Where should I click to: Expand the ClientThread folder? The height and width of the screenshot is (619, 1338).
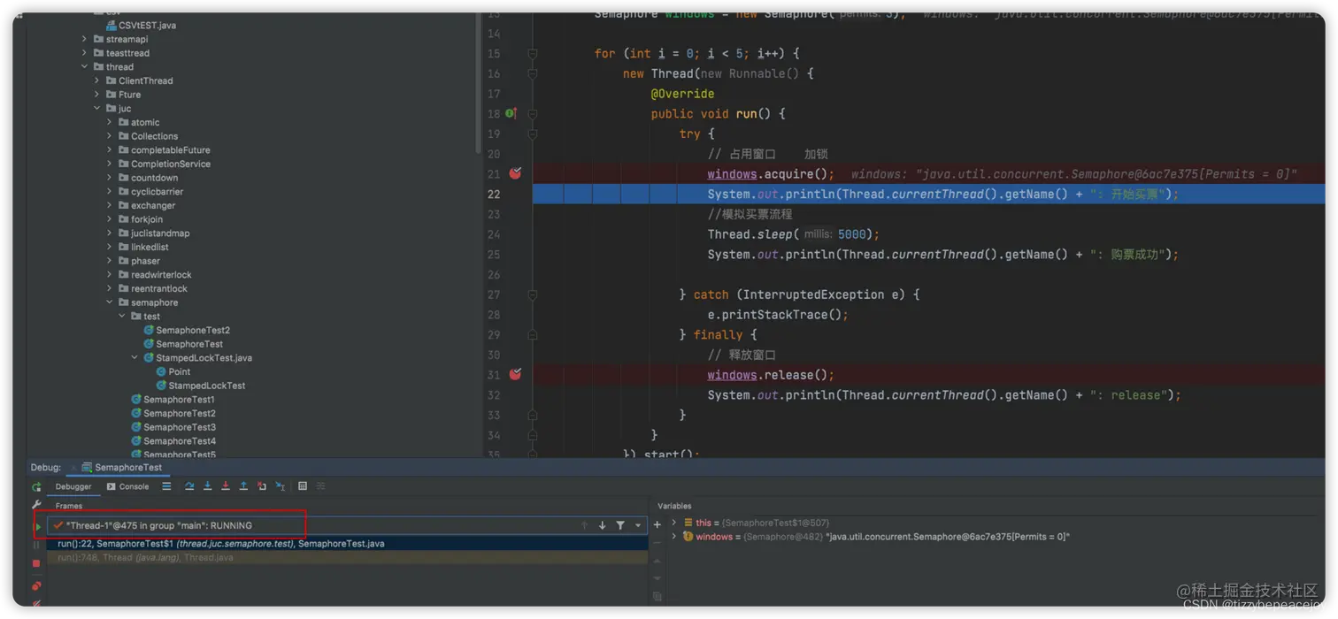coord(97,80)
